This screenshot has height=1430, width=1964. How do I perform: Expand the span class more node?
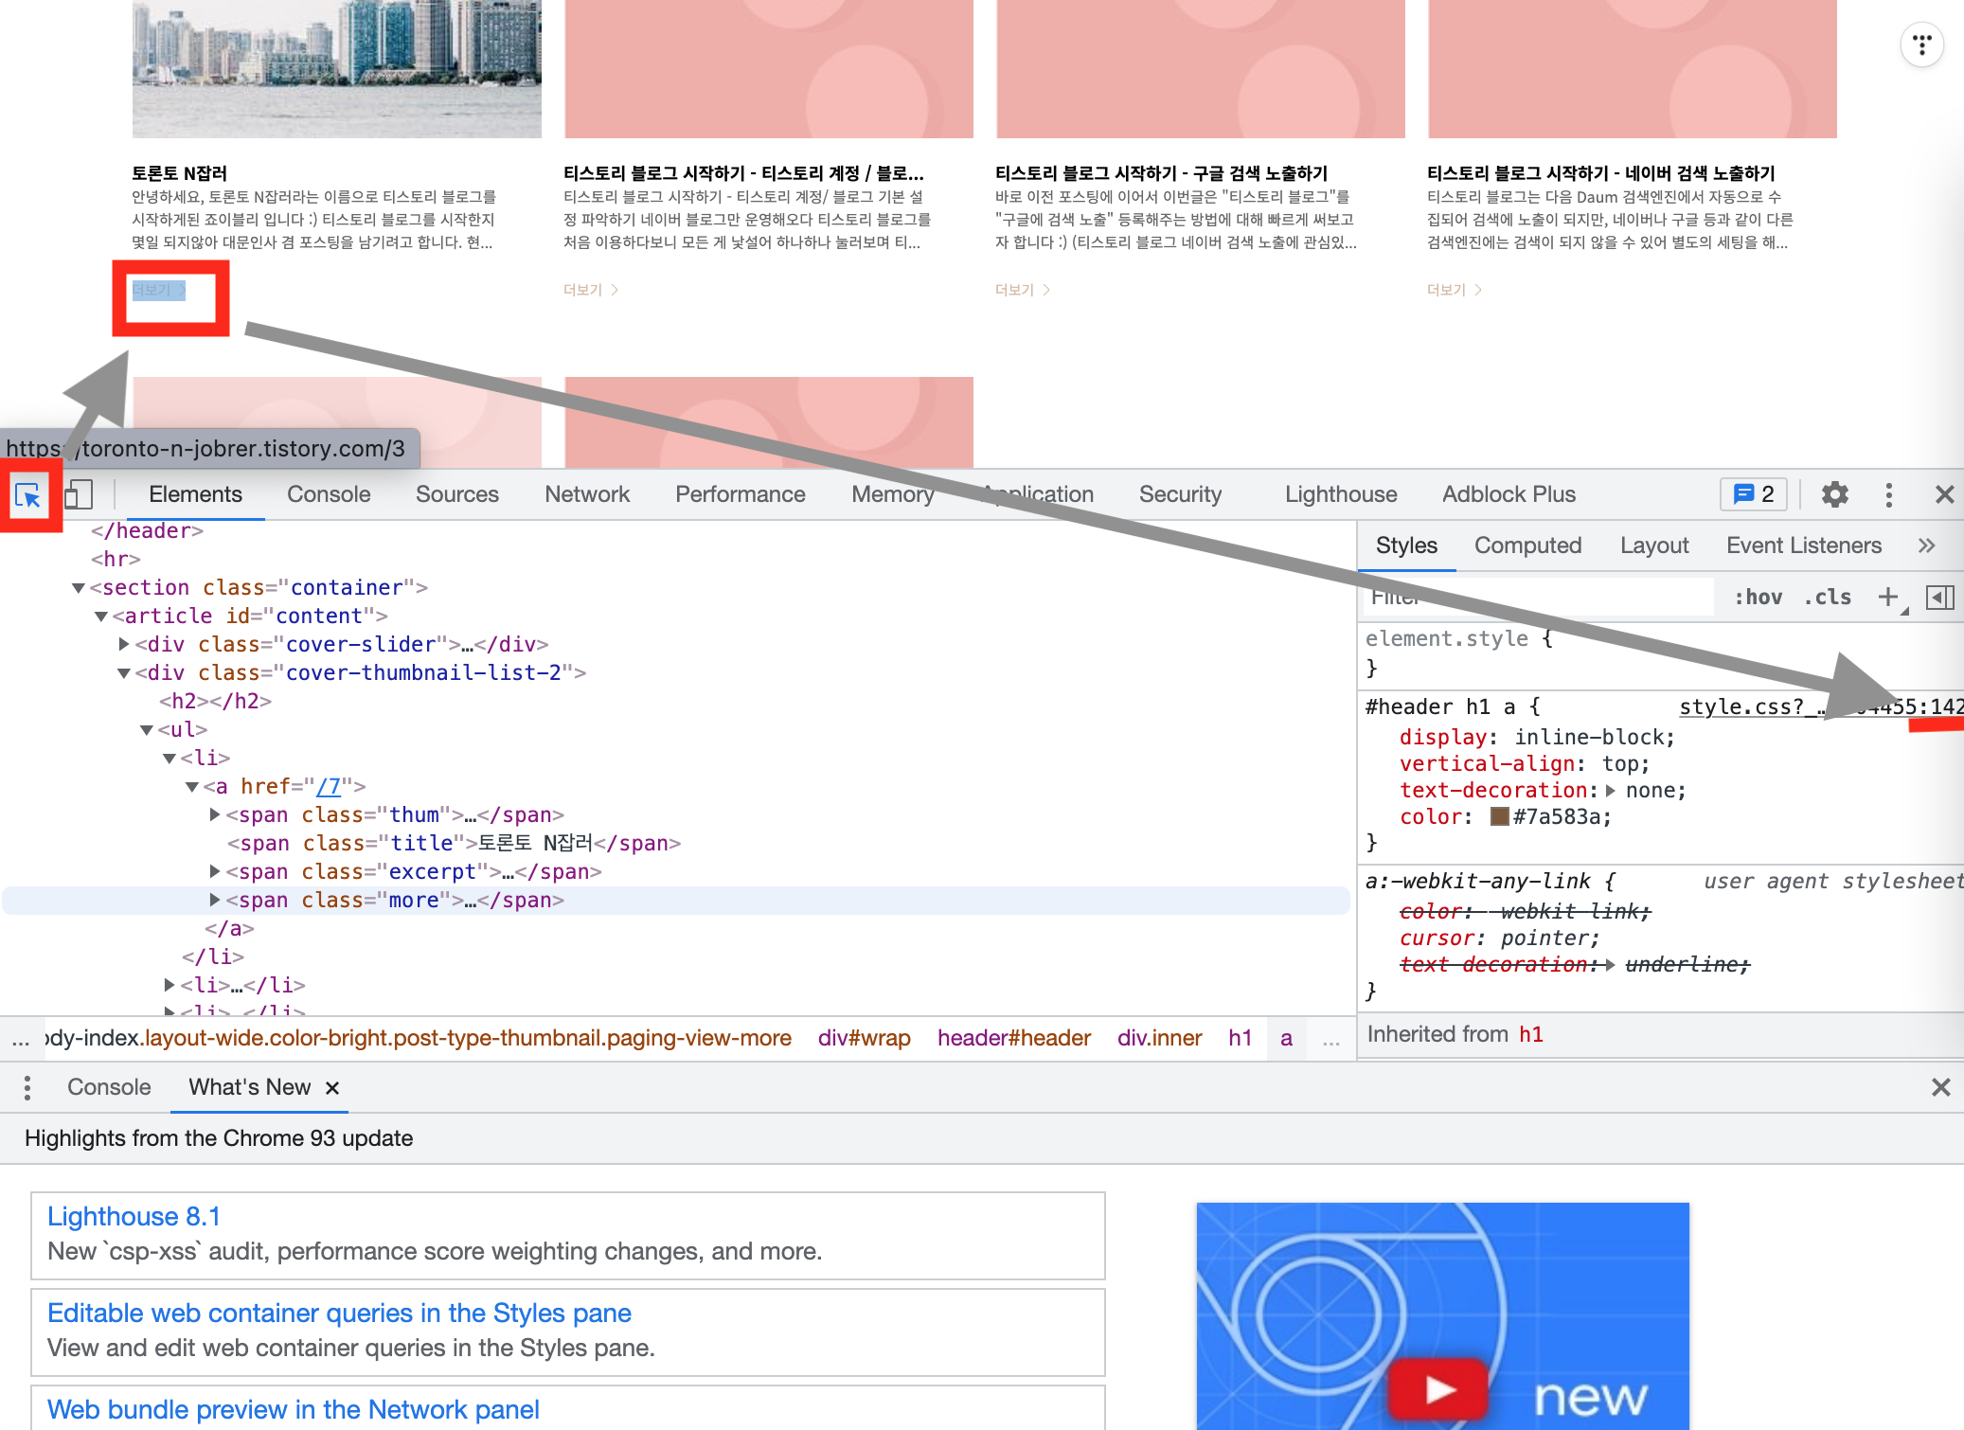point(215,900)
